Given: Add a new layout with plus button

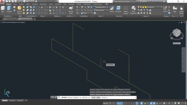Looking at the screenshot, I should 26,100.
